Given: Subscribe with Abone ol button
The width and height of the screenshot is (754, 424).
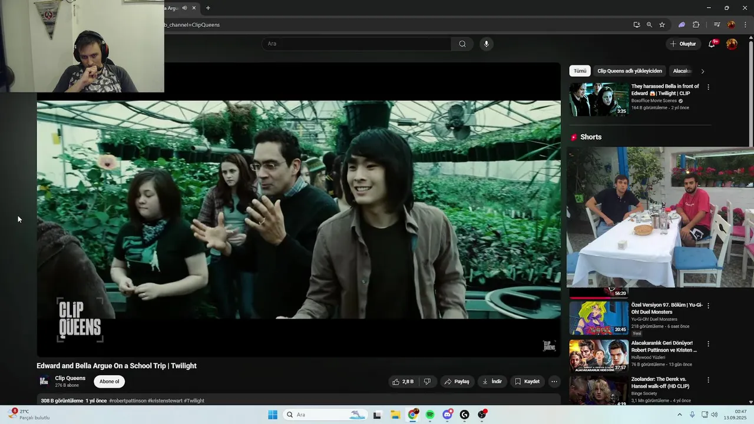Looking at the screenshot, I should 109,382.
